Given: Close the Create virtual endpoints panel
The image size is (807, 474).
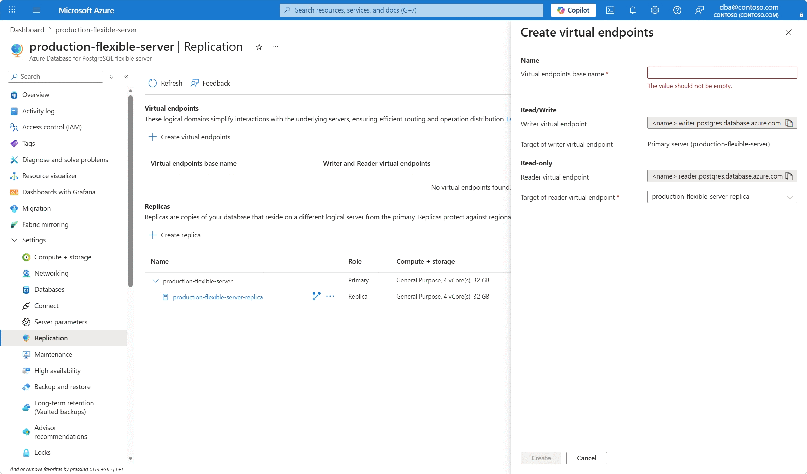Looking at the screenshot, I should [x=789, y=32].
